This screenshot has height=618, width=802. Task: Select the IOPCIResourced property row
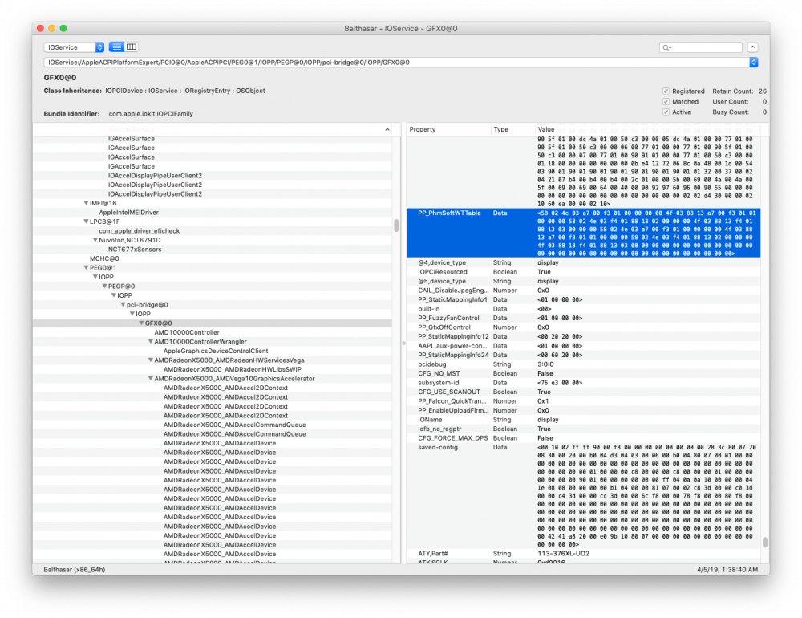coord(584,272)
